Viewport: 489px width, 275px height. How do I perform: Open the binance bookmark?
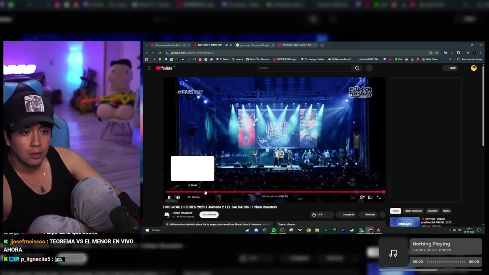click(x=237, y=59)
